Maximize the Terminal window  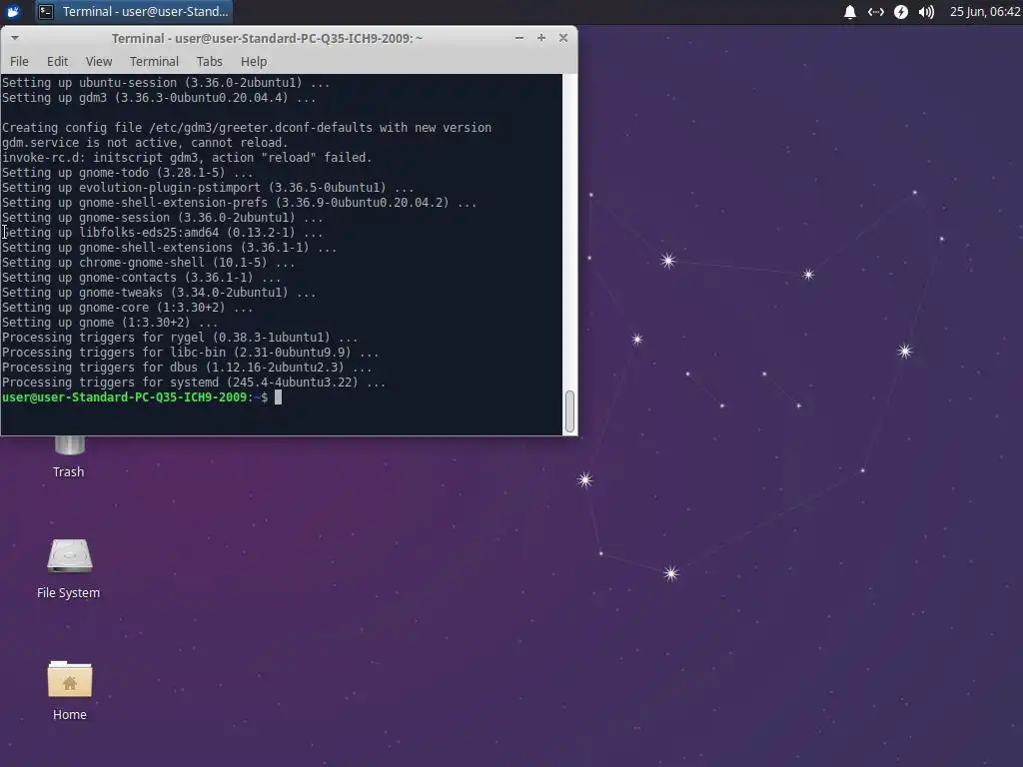(x=541, y=38)
